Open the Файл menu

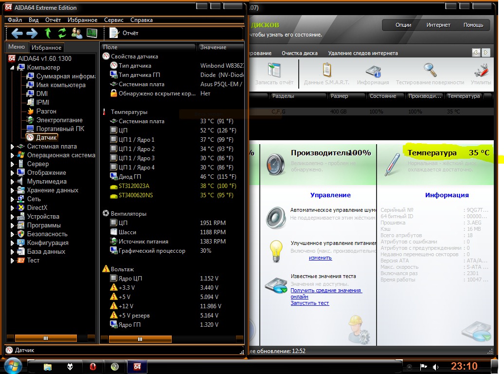pos(15,20)
